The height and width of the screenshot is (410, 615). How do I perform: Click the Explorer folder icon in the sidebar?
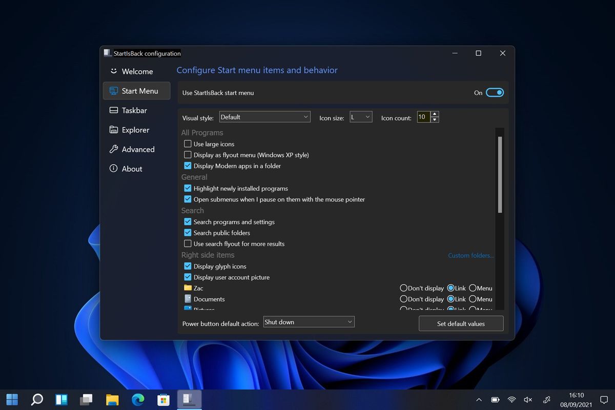click(113, 130)
